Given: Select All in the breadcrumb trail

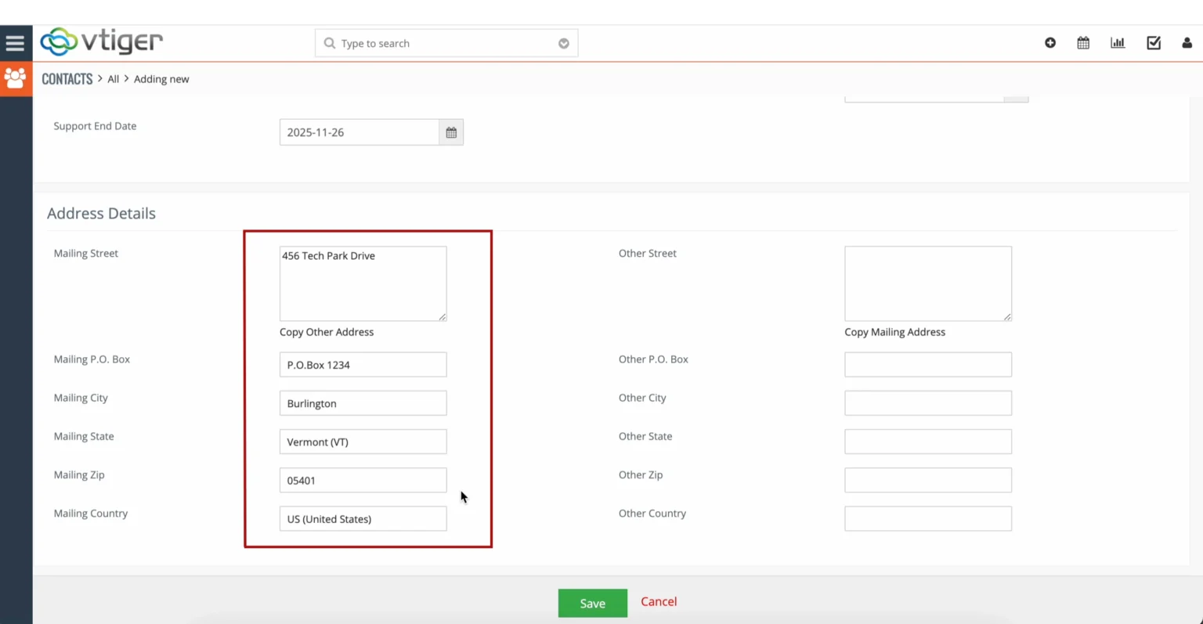Looking at the screenshot, I should click(113, 78).
